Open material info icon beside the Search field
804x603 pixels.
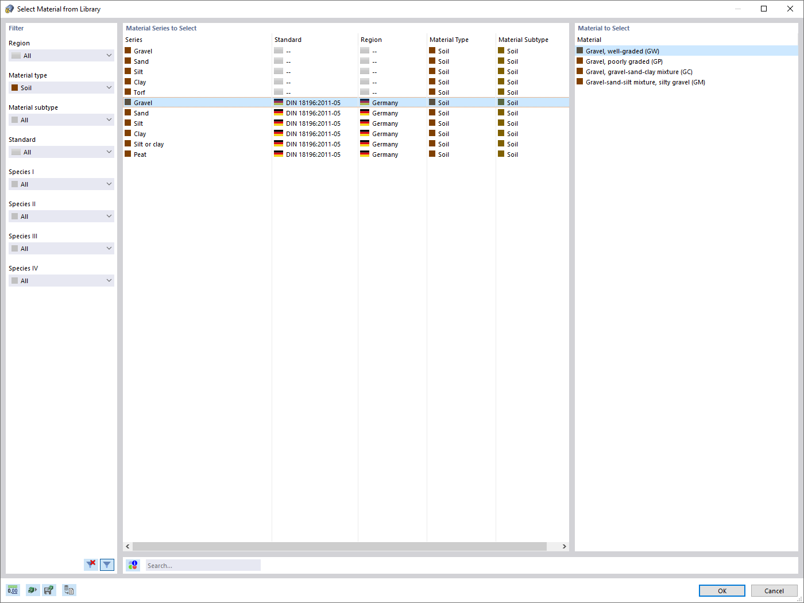click(133, 565)
